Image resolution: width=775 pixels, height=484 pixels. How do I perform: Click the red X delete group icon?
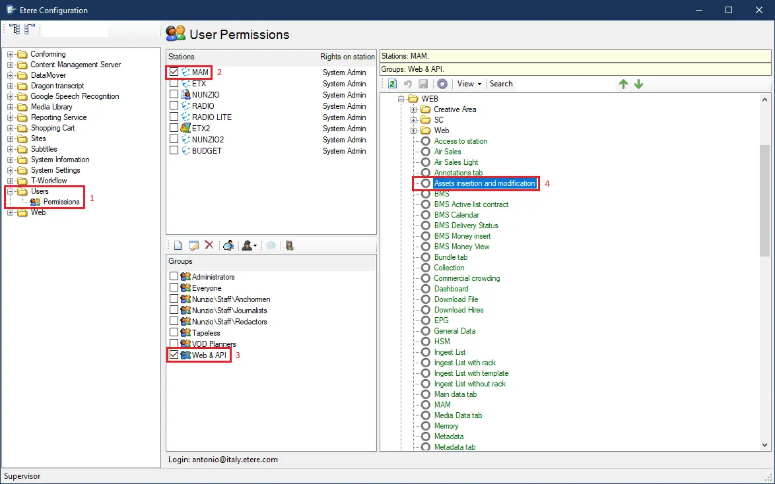(209, 245)
